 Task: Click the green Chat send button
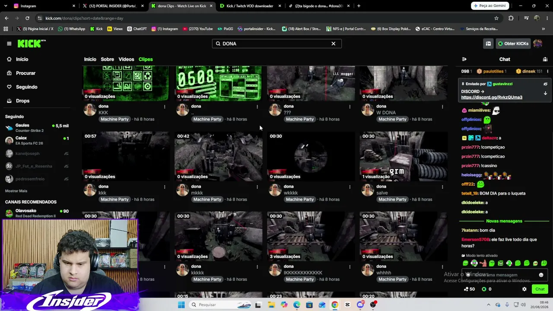(540, 289)
